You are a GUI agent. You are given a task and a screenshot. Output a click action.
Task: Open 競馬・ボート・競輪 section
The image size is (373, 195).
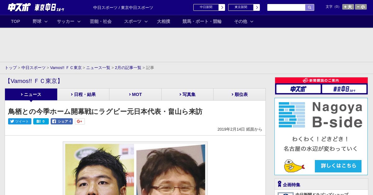[x=202, y=21]
